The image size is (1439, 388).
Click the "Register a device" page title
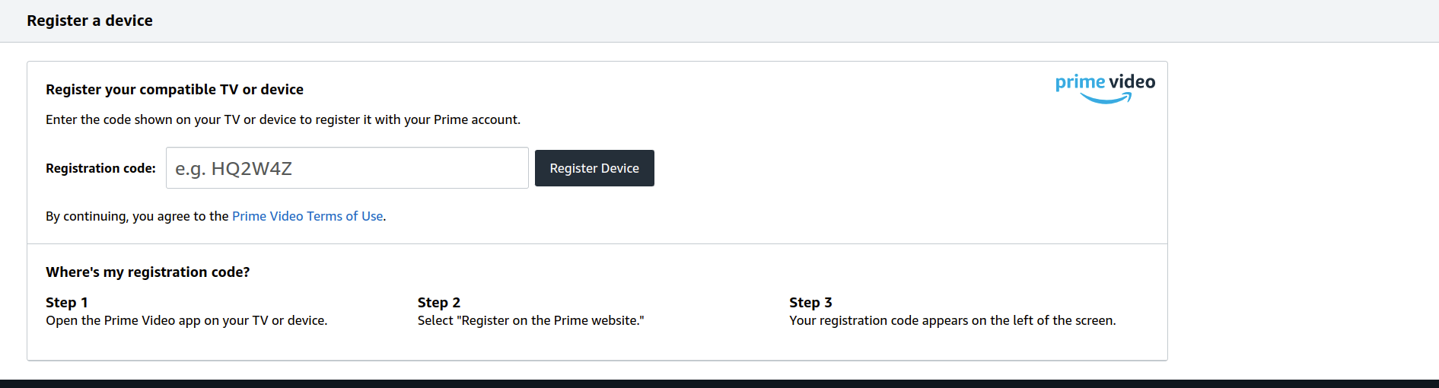90,21
